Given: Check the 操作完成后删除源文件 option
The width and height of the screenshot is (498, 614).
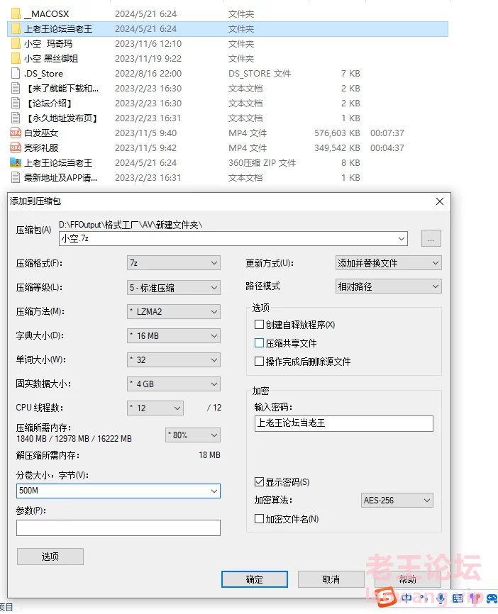Looking at the screenshot, I should 259,362.
